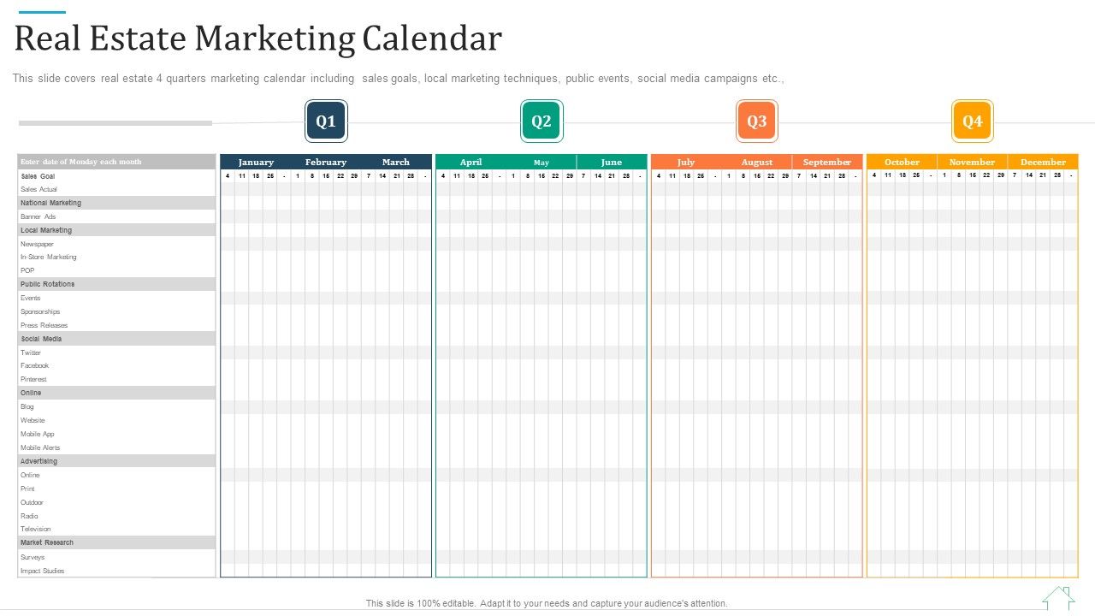Click the Banner Ads row label

(x=38, y=216)
